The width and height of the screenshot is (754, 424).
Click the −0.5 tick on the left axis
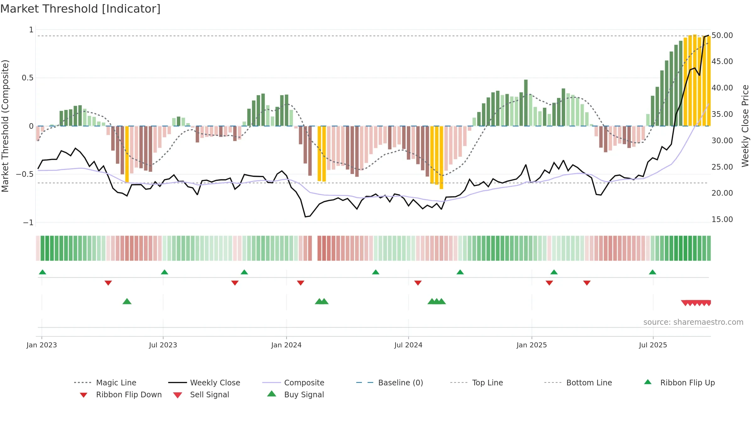coord(25,174)
